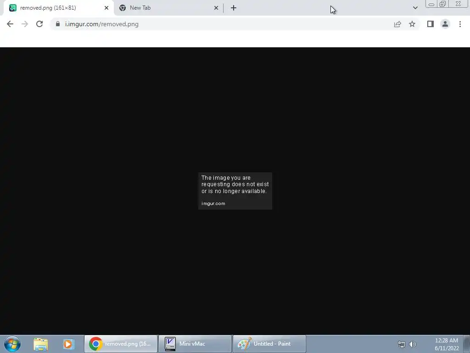The height and width of the screenshot is (353, 470).
Task: Click the forward navigation arrow
Action: coord(25,24)
